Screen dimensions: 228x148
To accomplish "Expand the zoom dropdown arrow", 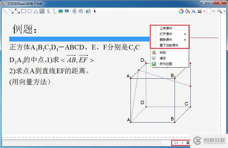I will (224, 11).
